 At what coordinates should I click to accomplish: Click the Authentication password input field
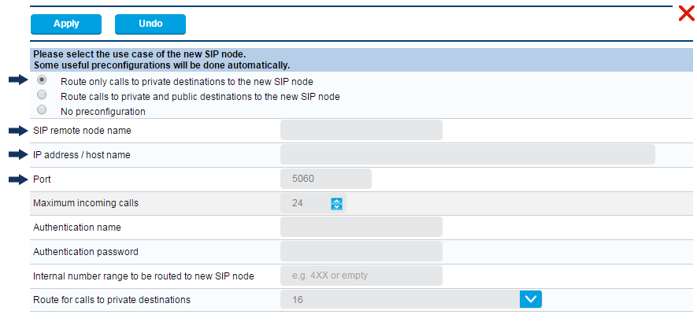361,252
